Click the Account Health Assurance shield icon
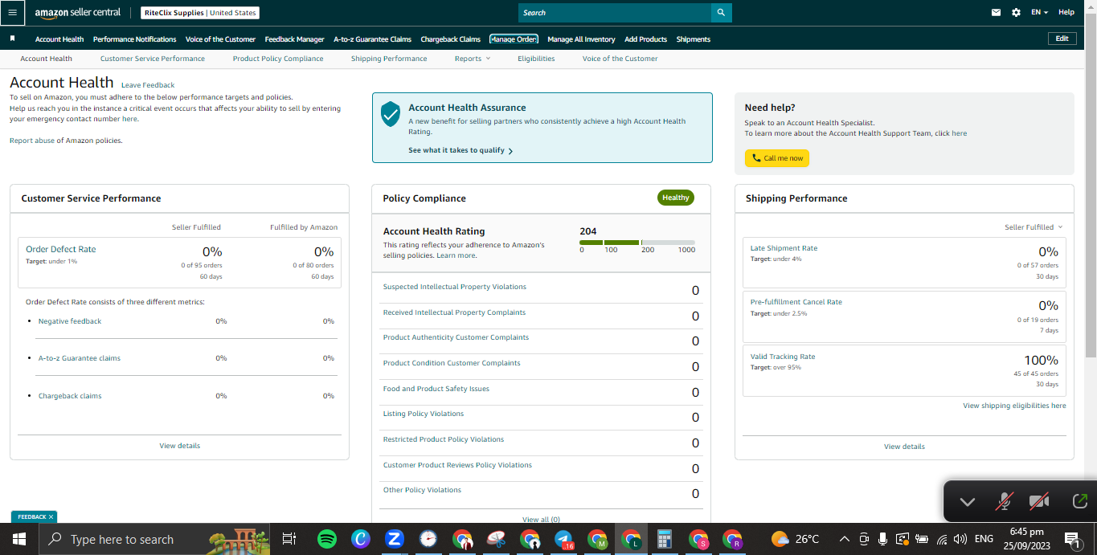The height and width of the screenshot is (555, 1097). pyautogui.click(x=391, y=114)
